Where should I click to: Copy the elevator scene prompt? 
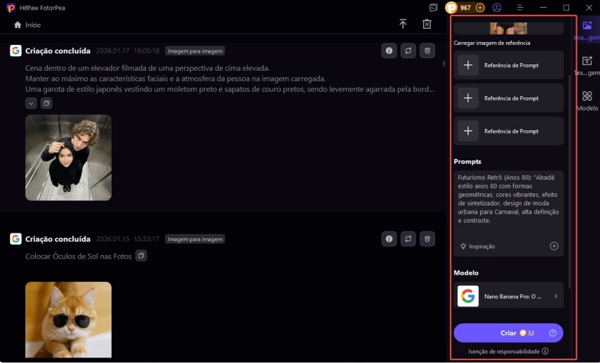(x=46, y=103)
